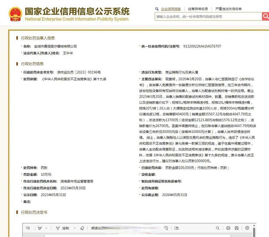Search within the PDF document
Viewport: 269px width, 237px height.
(218, 228)
